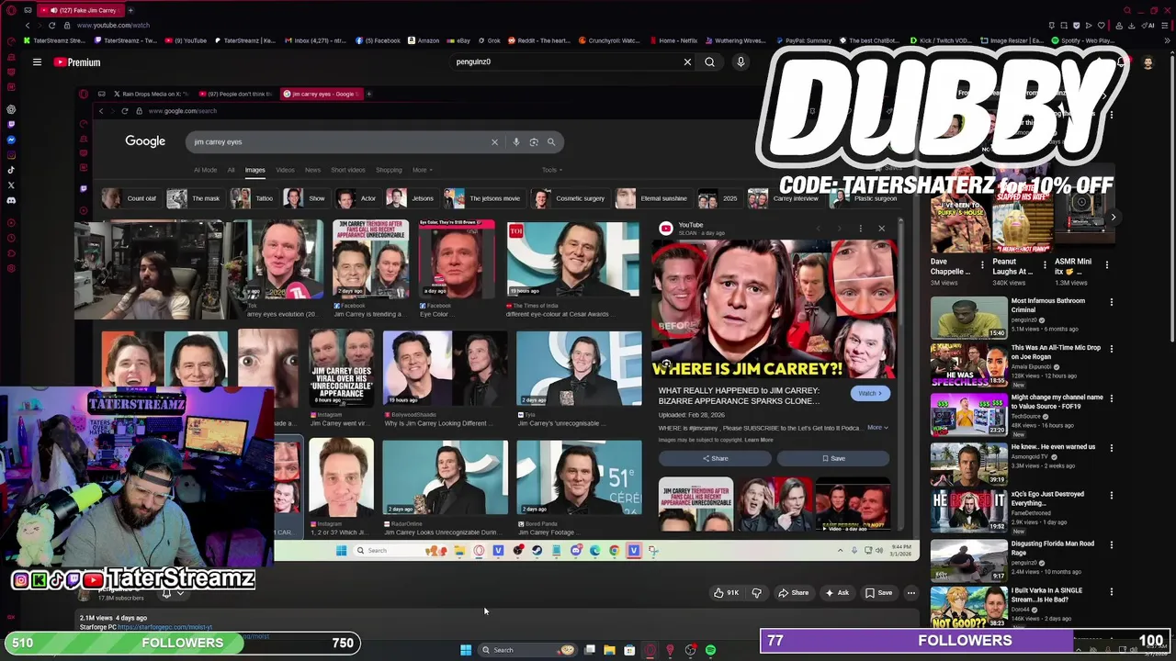Screen dimensions: 1176x661
Task: Open File Explorer from the Windows taskbar
Action: 609,650
